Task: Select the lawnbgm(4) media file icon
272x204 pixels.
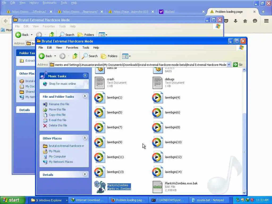Action: (x=158, y=97)
